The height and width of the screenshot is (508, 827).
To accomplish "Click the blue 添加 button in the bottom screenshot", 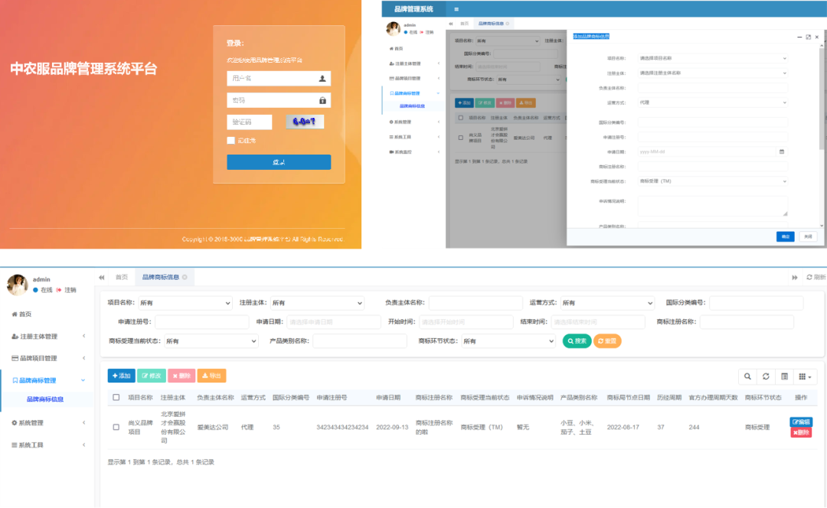I will (x=121, y=376).
